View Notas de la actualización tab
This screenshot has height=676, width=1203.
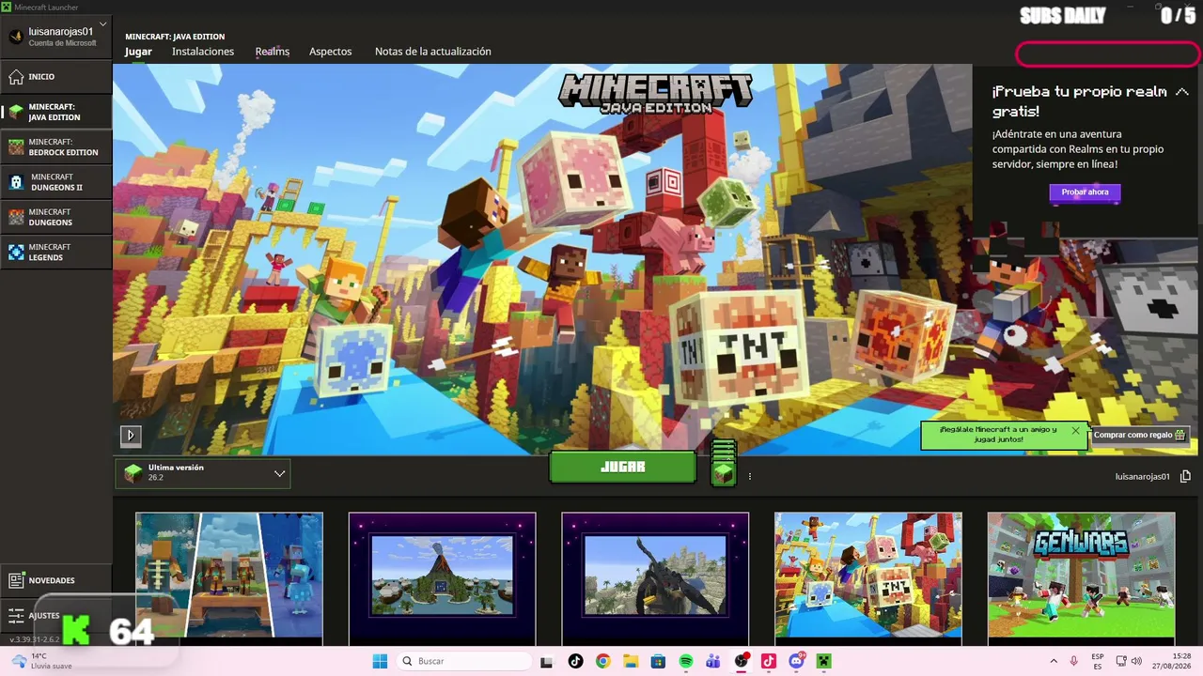433,52
